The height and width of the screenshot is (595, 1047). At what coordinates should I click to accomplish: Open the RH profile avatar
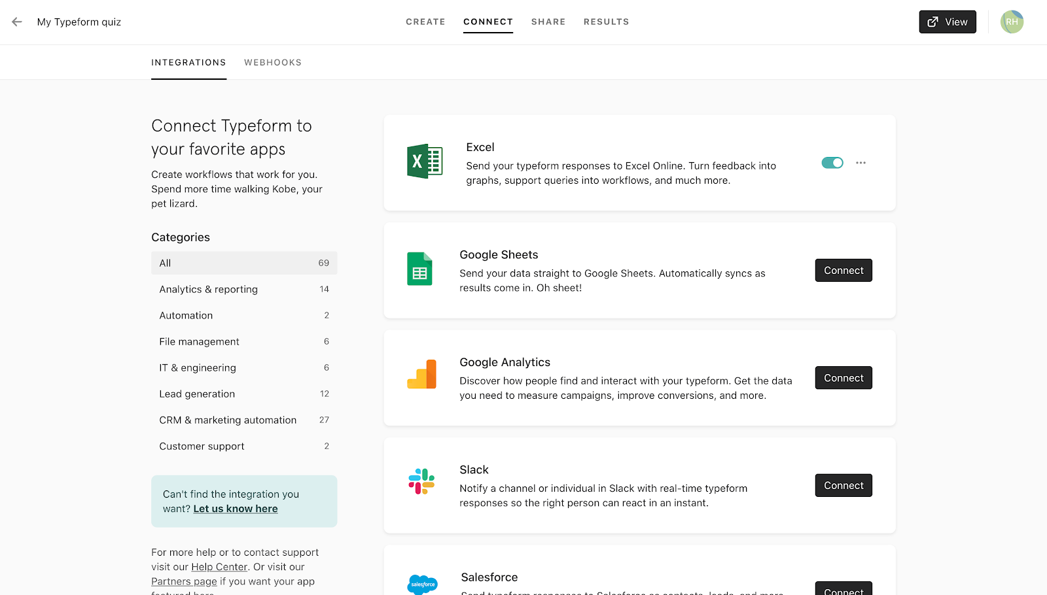1012,22
